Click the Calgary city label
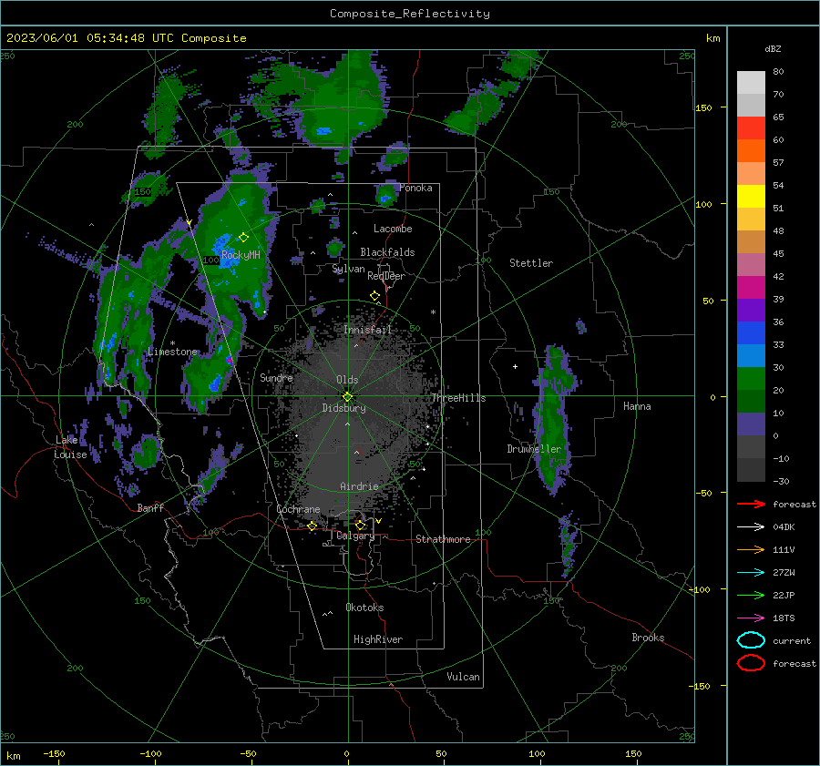 (x=355, y=536)
